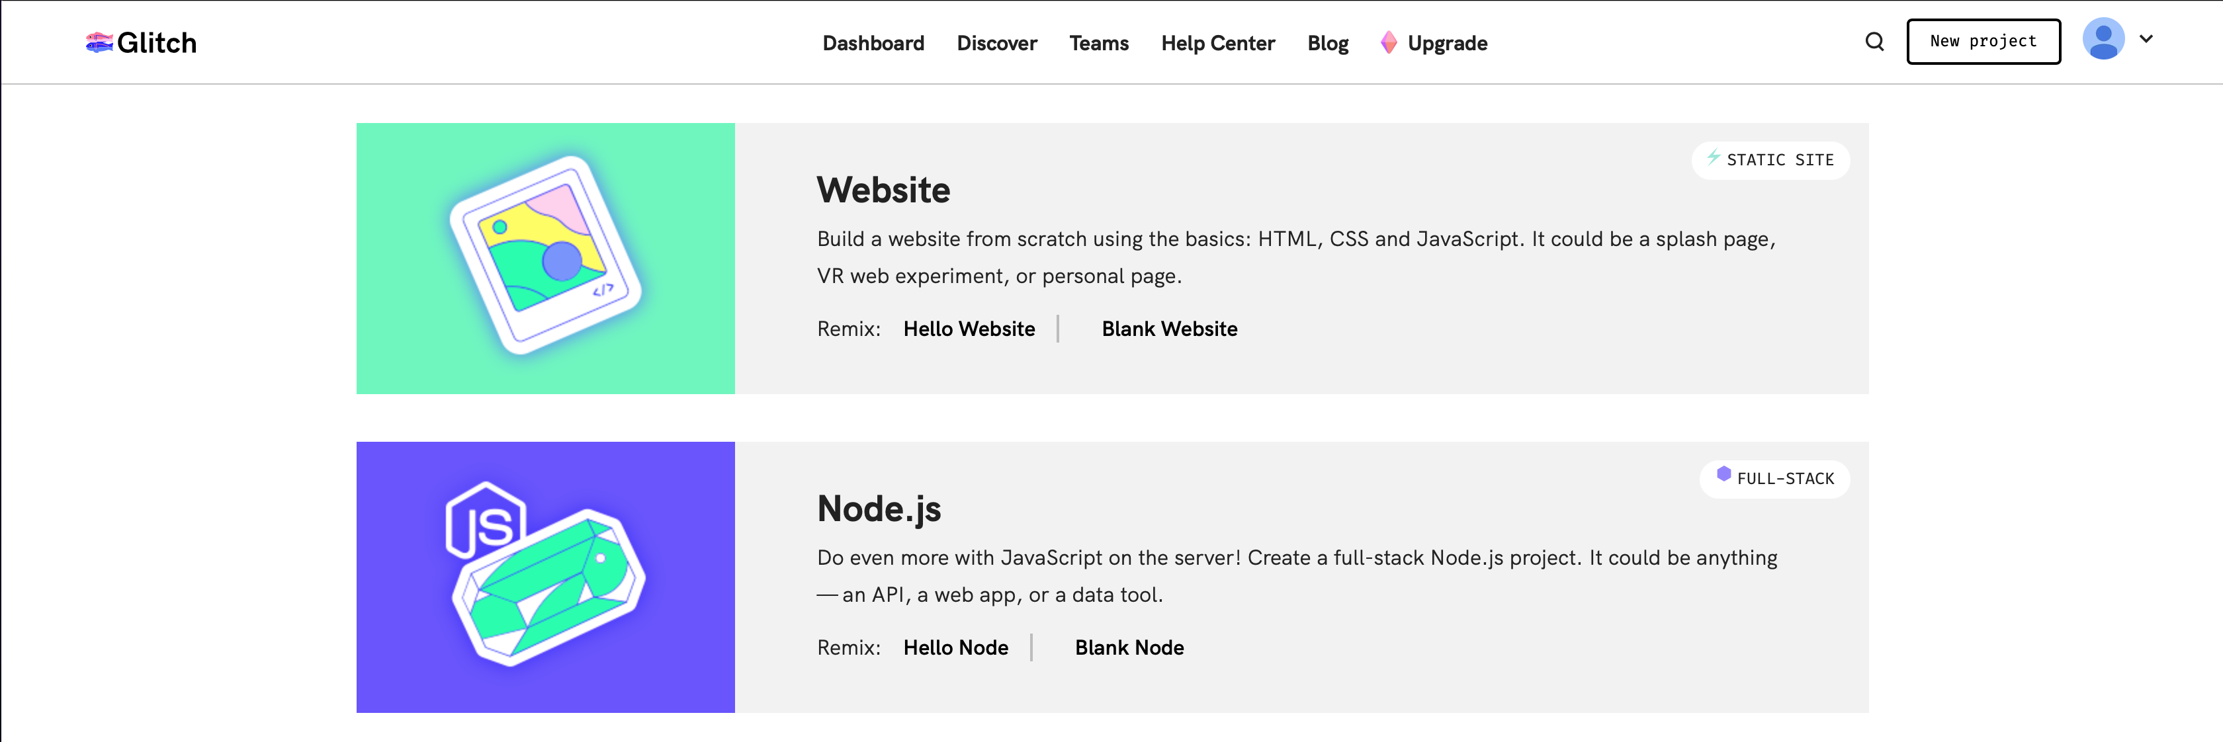The image size is (2223, 742).
Task: Click the Full-Stack hexagon icon
Action: tap(1723, 474)
